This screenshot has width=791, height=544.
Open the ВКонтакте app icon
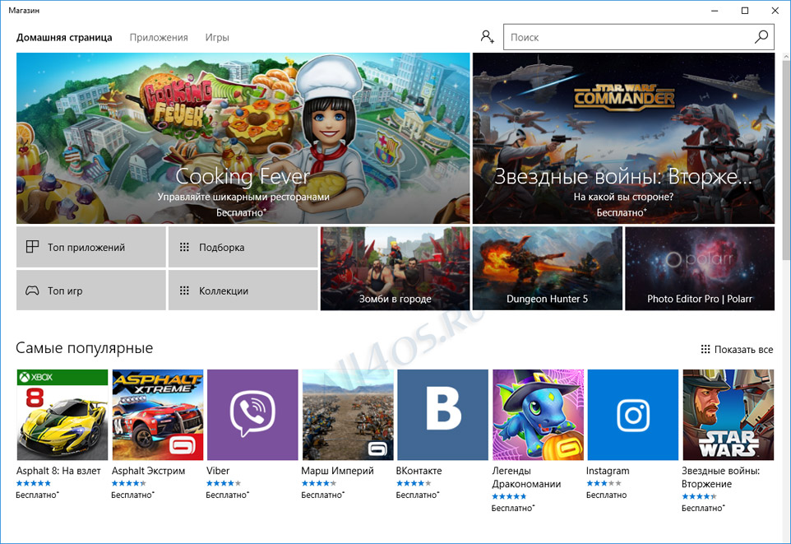pos(442,415)
